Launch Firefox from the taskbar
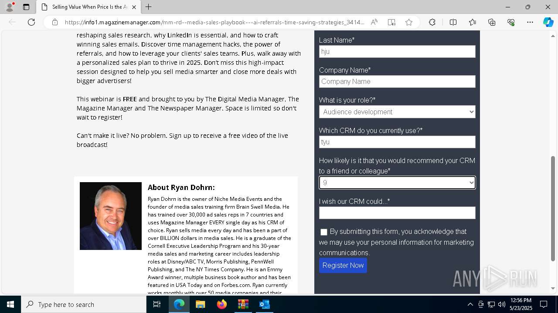The width and height of the screenshot is (558, 313). click(222, 304)
